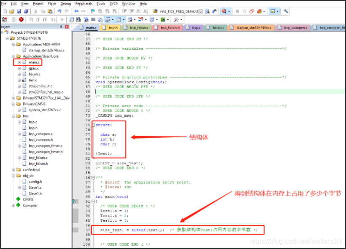The image size is (346, 249).
Task: Switch to the fdcan.c tab
Action: click(x=215, y=28)
